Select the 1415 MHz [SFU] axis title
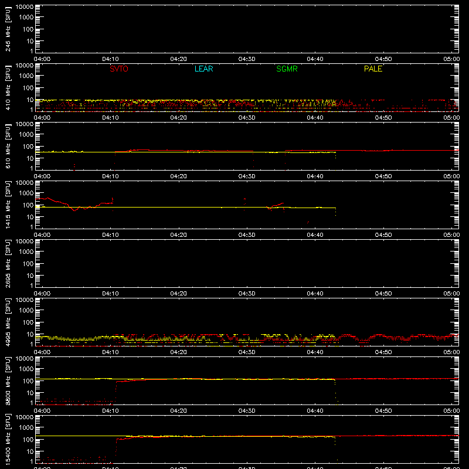 [8, 205]
